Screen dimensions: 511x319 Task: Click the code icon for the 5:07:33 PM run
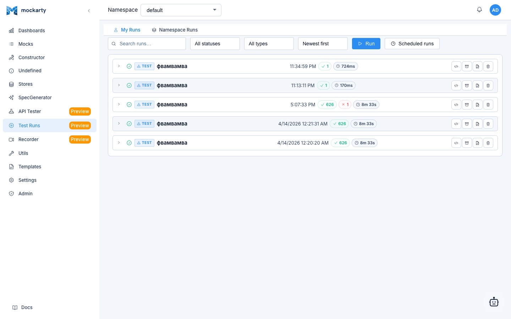[456, 105]
